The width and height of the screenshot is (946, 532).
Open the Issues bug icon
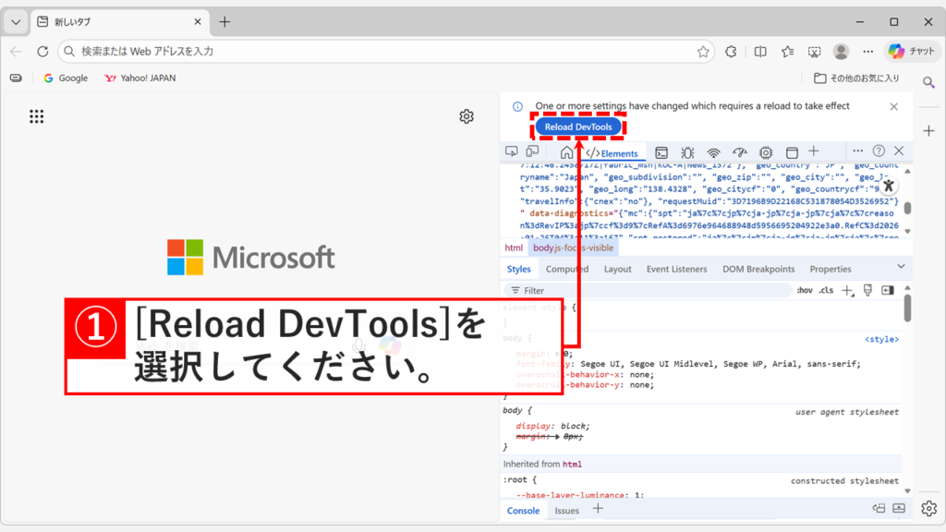(x=687, y=151)
